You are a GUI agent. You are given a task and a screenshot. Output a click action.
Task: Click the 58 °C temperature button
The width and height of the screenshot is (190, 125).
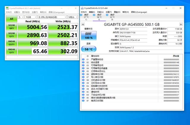pos(89,49)
